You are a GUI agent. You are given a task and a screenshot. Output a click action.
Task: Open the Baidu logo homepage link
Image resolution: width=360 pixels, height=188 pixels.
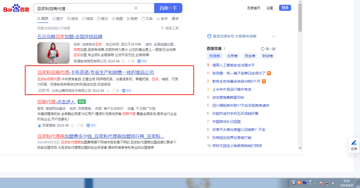pyautogui.click(x=16, y=9)
